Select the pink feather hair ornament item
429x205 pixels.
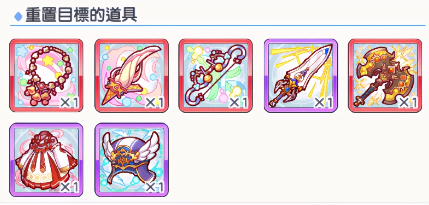pos(131,76)
